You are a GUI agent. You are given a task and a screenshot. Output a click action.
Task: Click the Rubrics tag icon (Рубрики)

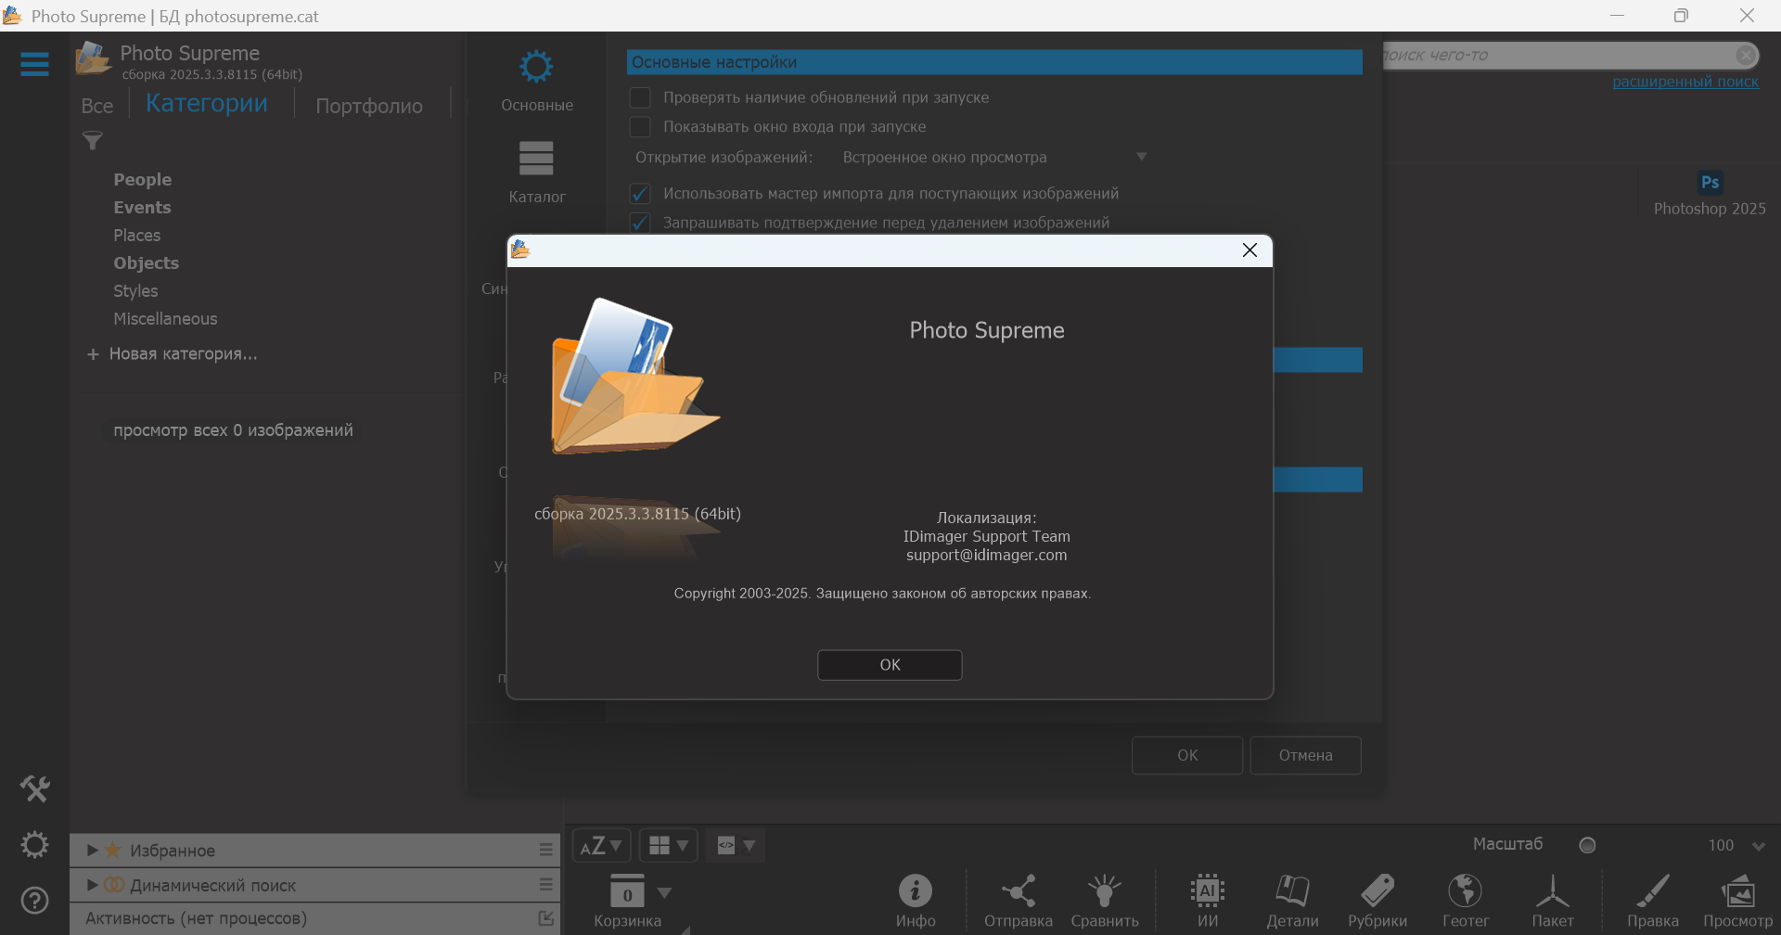(1377, 892)
